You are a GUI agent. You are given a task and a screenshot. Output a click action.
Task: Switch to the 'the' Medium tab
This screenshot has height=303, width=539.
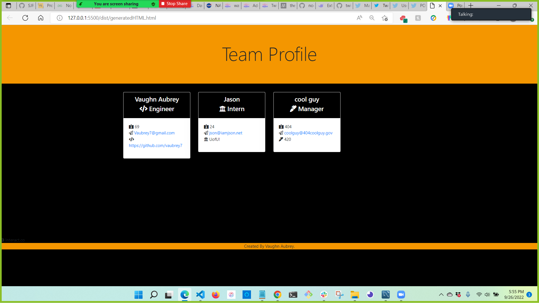(288, 6)
